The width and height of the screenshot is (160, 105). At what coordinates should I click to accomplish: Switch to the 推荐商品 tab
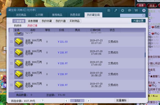click(57, 15)
